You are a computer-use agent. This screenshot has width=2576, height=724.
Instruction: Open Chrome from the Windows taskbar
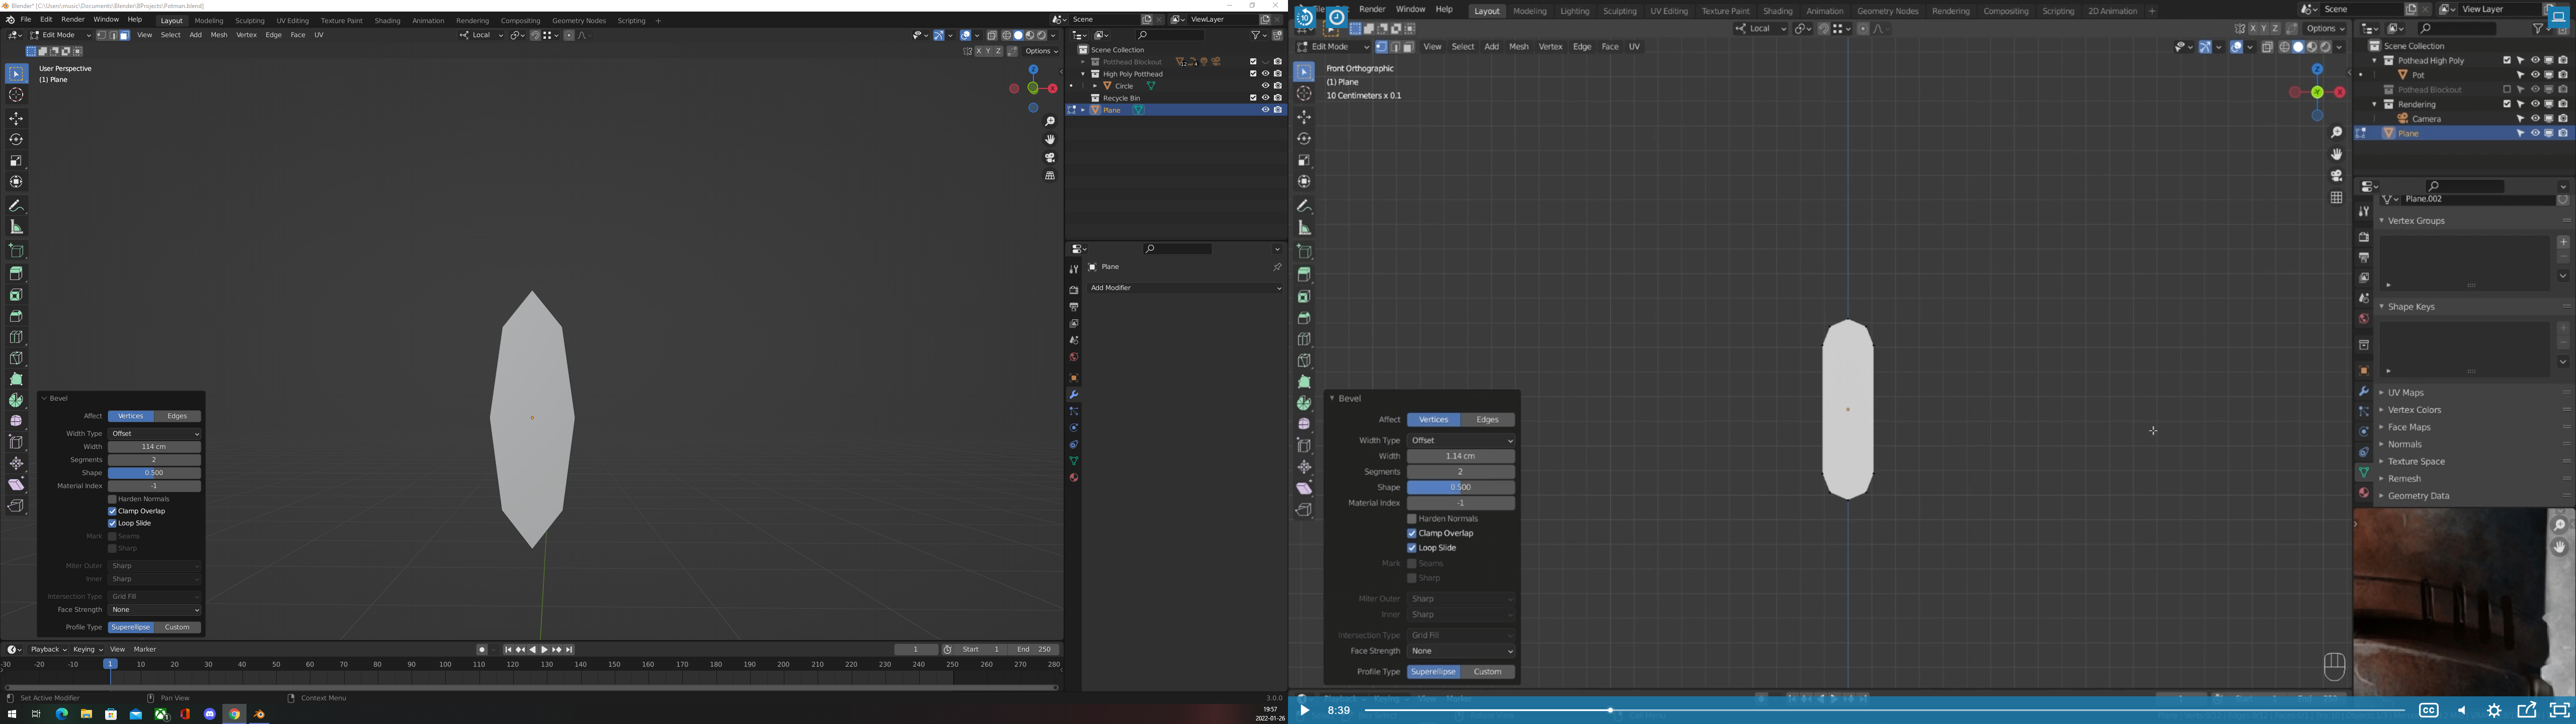click(235, 714)
